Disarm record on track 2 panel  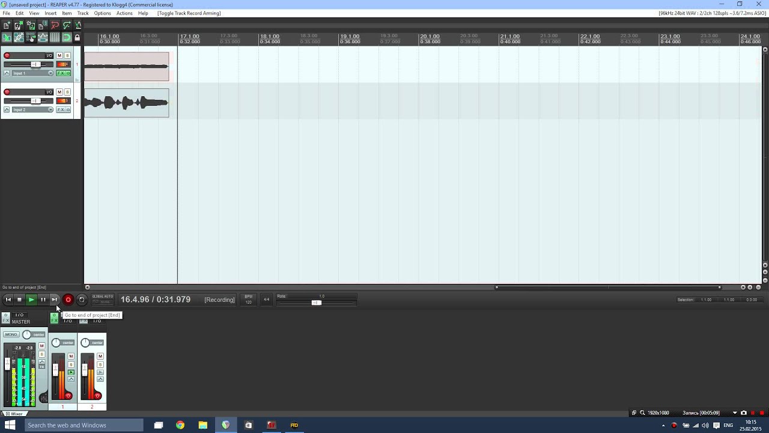click(7, 92)
